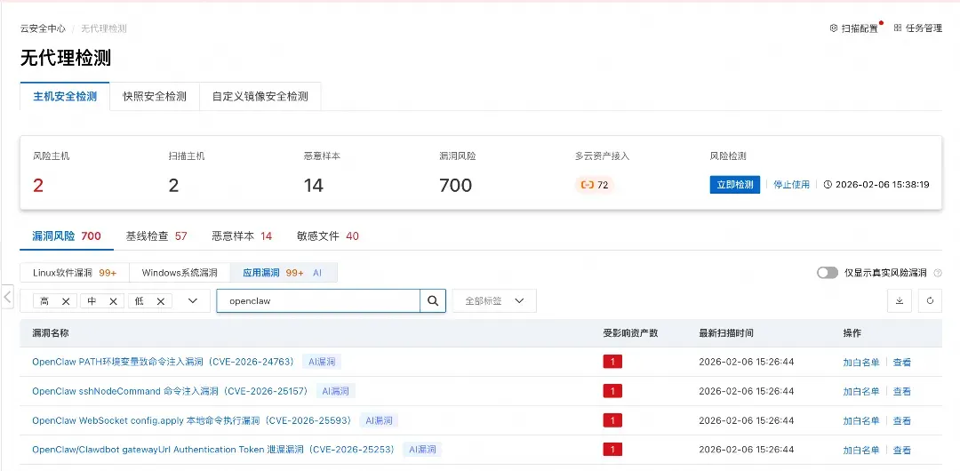
Task: Select the 漏洞风险 700 tab
Action: coord(67,235)
